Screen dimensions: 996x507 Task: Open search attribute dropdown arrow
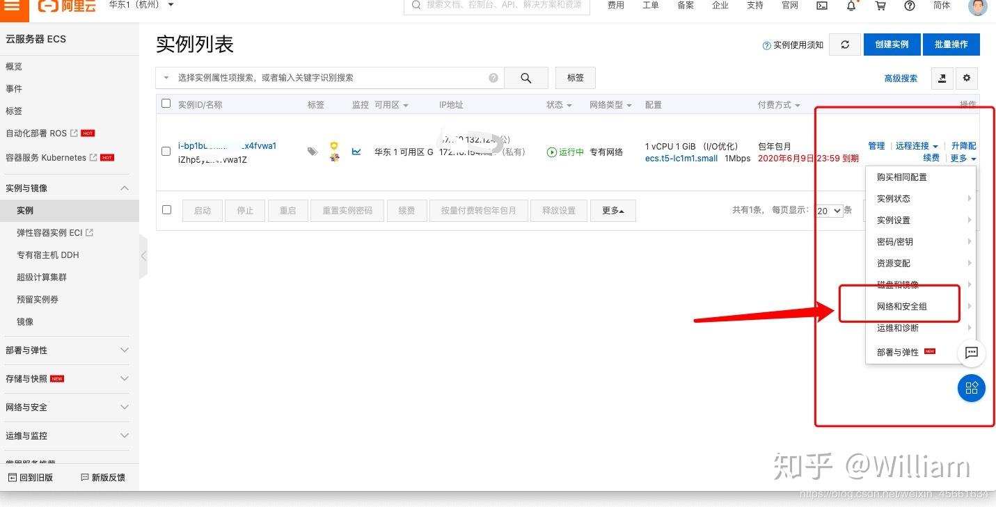coord(166,78)
